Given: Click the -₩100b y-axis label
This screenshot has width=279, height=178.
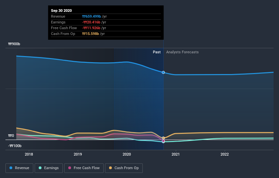Looking at the screenshot, I should click(x=15, y=146).
